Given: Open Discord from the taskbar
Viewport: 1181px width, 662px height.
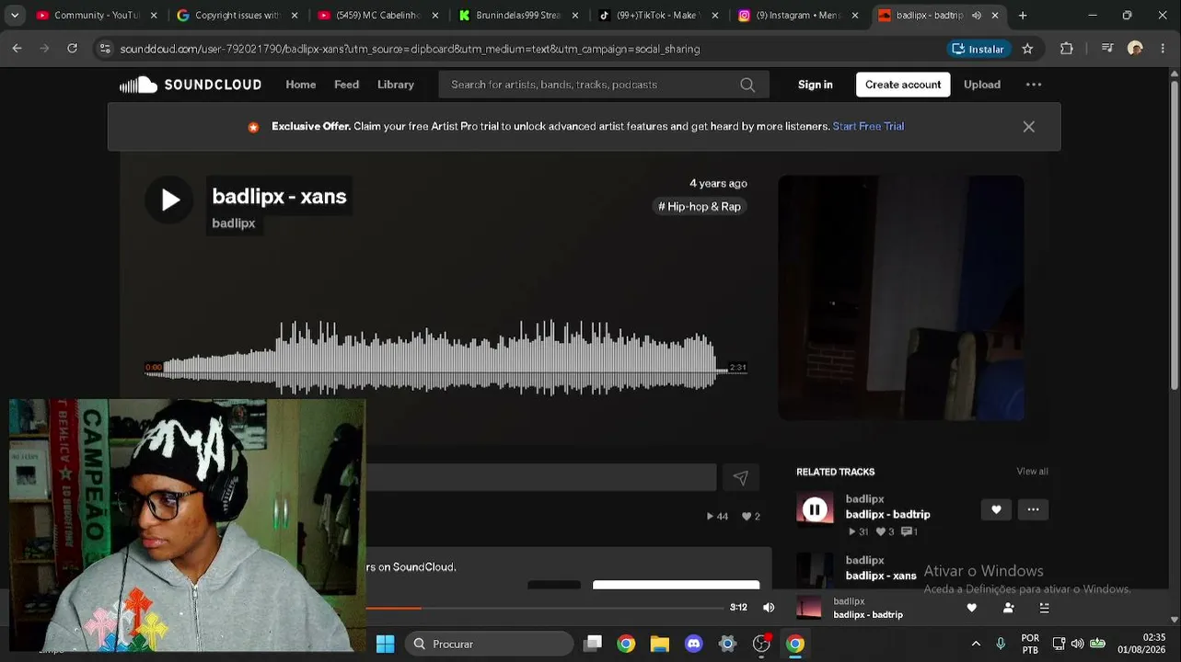Looking at the screenshot, I should click(694, 644).
